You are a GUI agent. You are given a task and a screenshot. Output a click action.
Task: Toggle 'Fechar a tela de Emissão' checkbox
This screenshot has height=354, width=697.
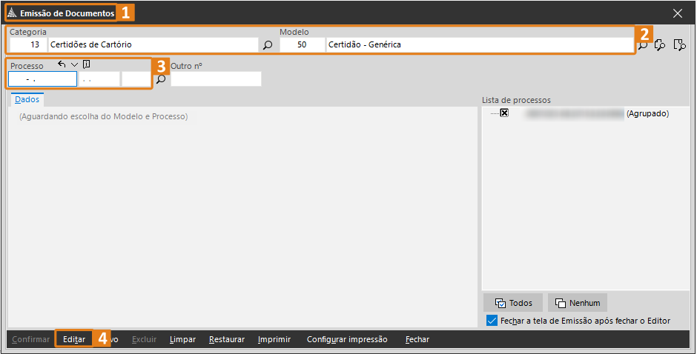click(492, 321)
